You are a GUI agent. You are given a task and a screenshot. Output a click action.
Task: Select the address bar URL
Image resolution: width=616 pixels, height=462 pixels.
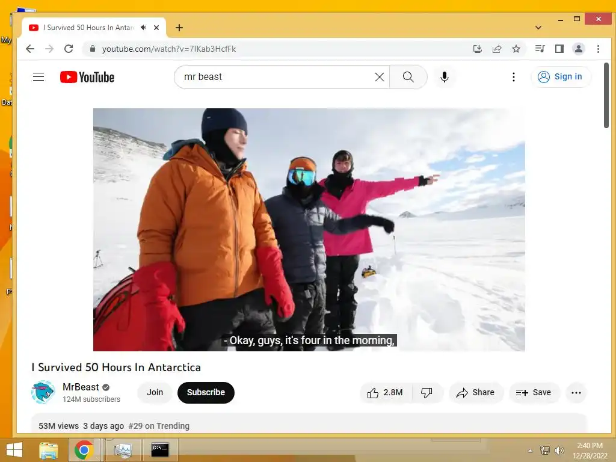(169, 49)
